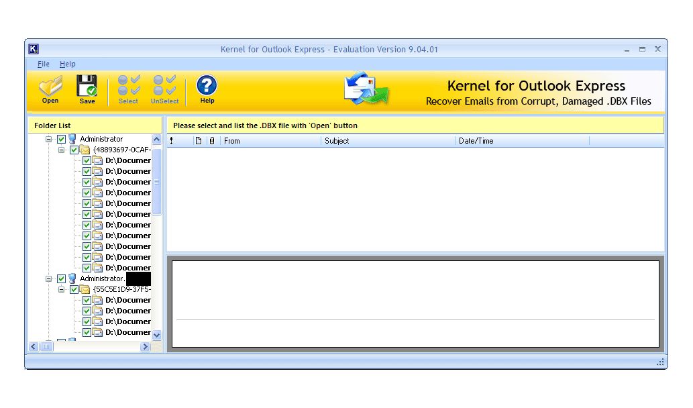Open the File menu
The image size is (693, 408).
(x=44, y=64)
